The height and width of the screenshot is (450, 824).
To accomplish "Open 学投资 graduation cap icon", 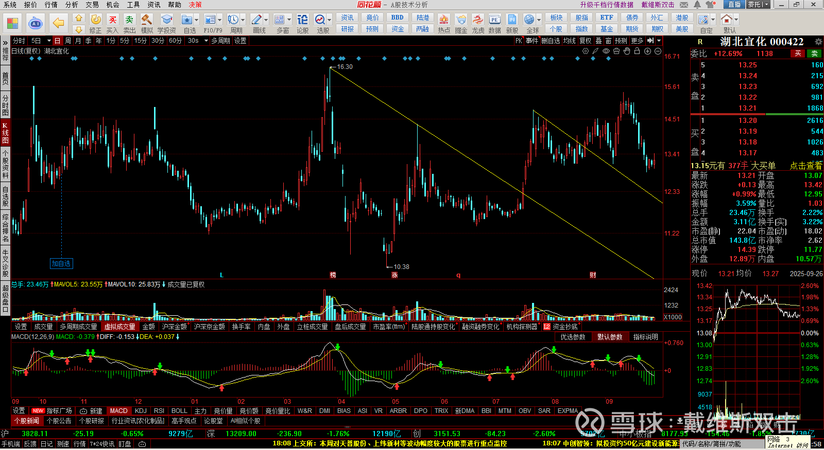I will pos(166,20).
